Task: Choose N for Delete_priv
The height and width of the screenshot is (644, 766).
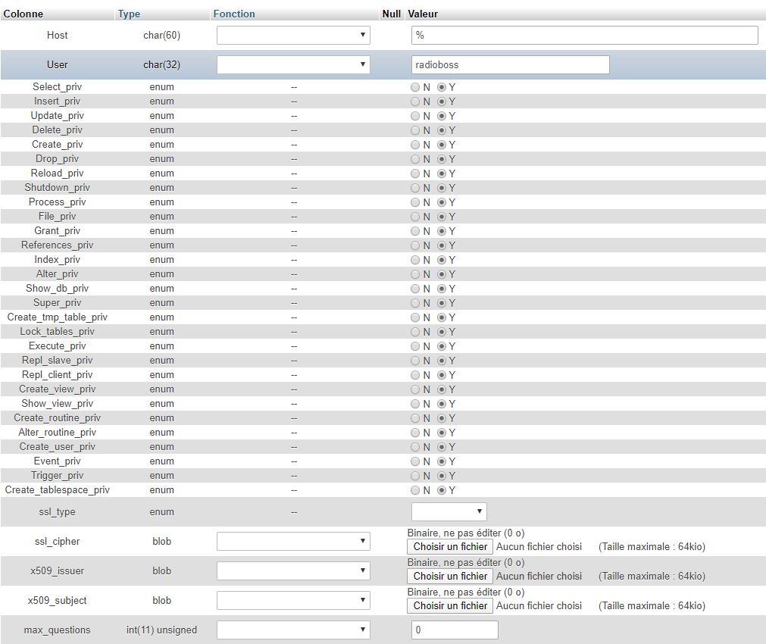Action: click(415, 130)
